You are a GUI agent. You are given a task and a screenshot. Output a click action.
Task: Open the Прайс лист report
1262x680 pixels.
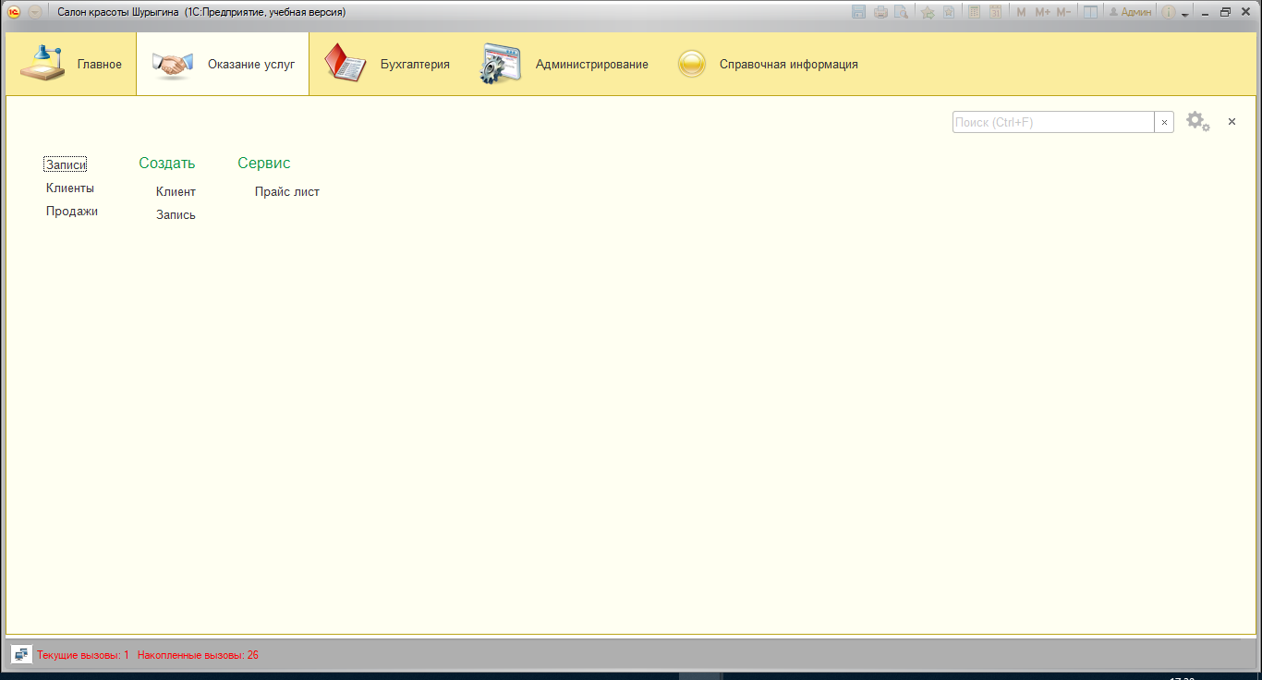tap(287, 191)
